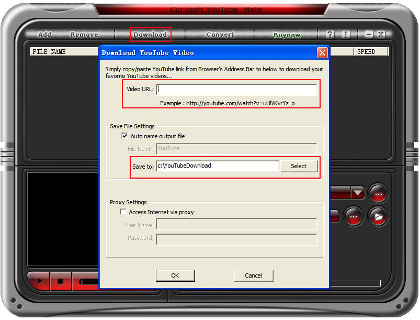
Task: Click the Select button beside Save to
Action: coord(299,166)
